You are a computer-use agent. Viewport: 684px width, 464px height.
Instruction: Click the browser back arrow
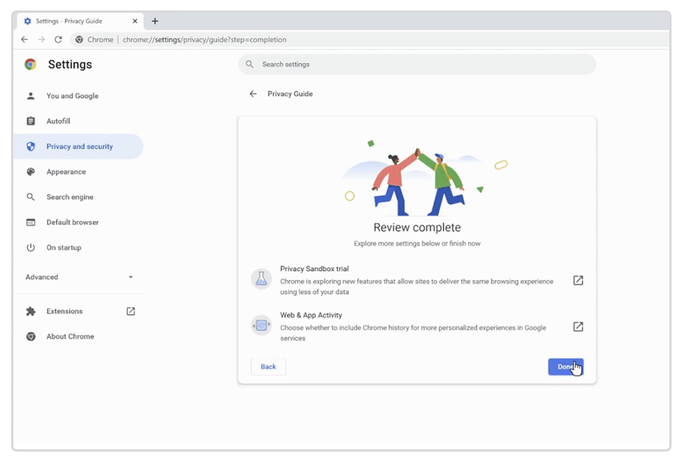point(25,40)
